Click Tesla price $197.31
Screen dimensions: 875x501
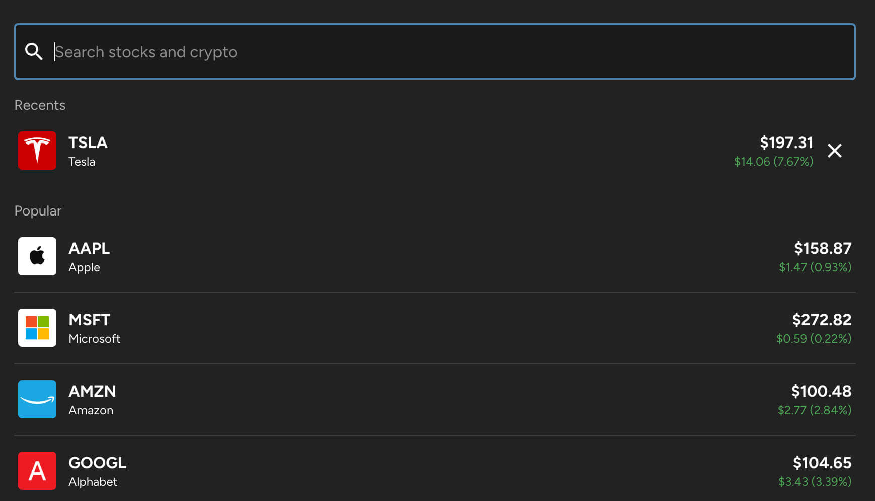[x=786, y=142]
